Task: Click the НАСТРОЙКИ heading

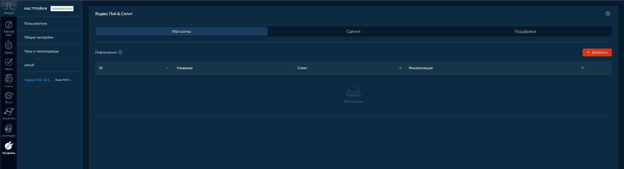Action: [36, 8]
